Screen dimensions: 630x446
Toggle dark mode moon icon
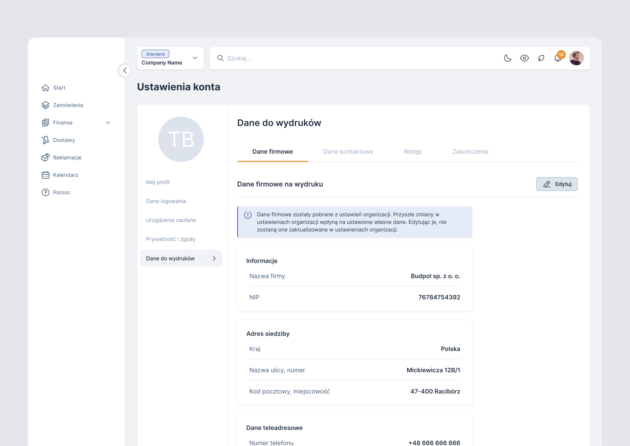tap(508, 58)
